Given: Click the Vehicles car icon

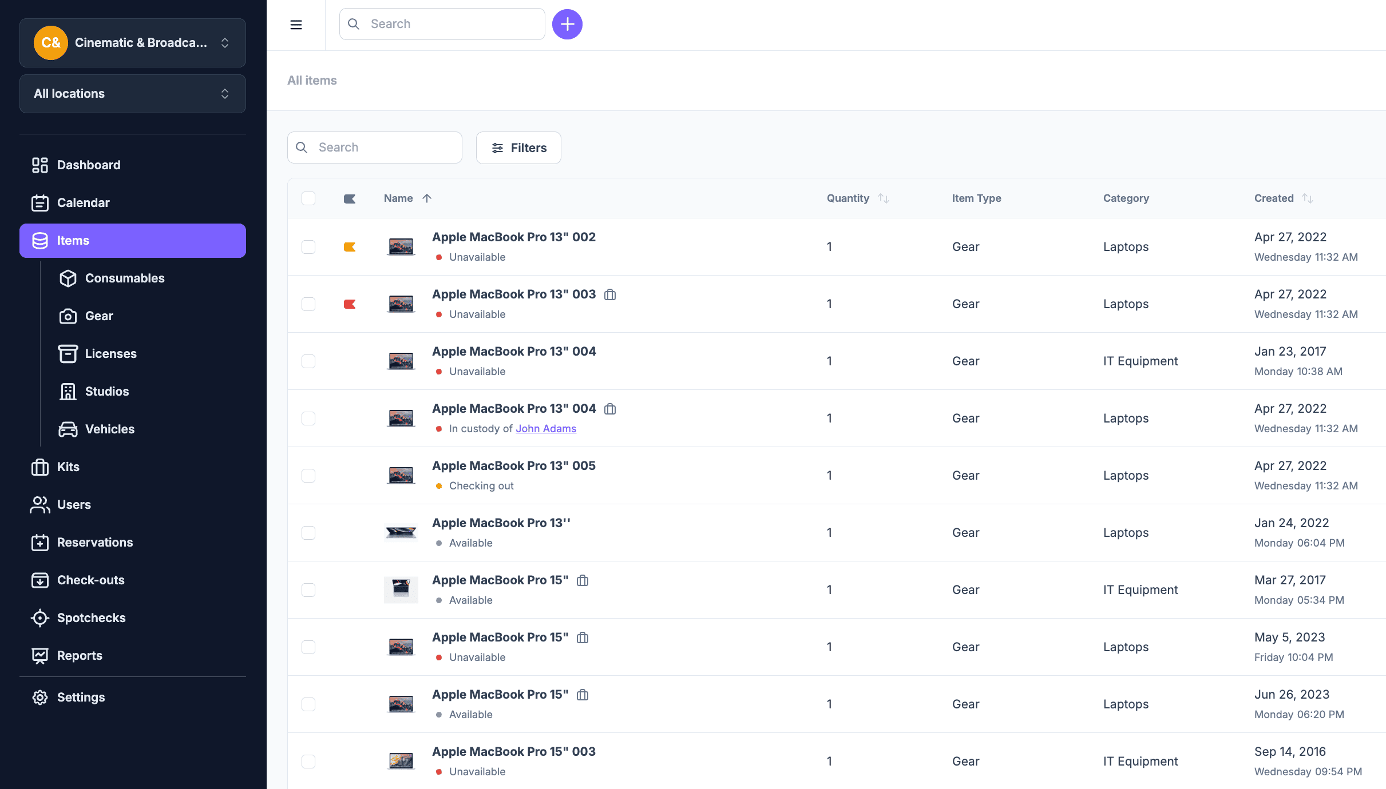Looking at the screenshot, I should click(68, 429).
